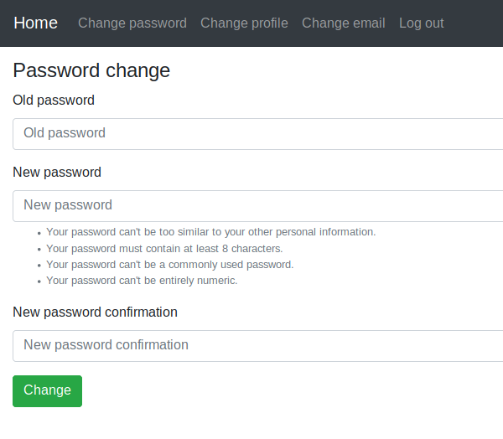Open the Change email nav link
503x439 pixels.
pyautogui.click(x=344, y=23)
